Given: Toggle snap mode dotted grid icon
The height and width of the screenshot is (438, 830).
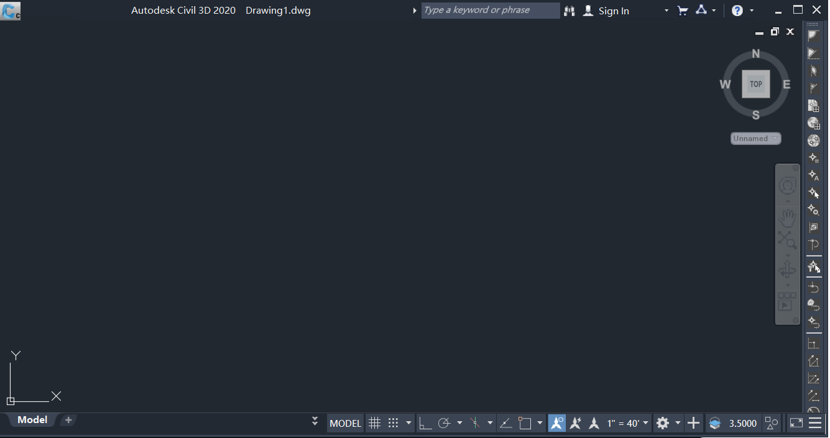Looking at the screenshot, I should [393, 423].
